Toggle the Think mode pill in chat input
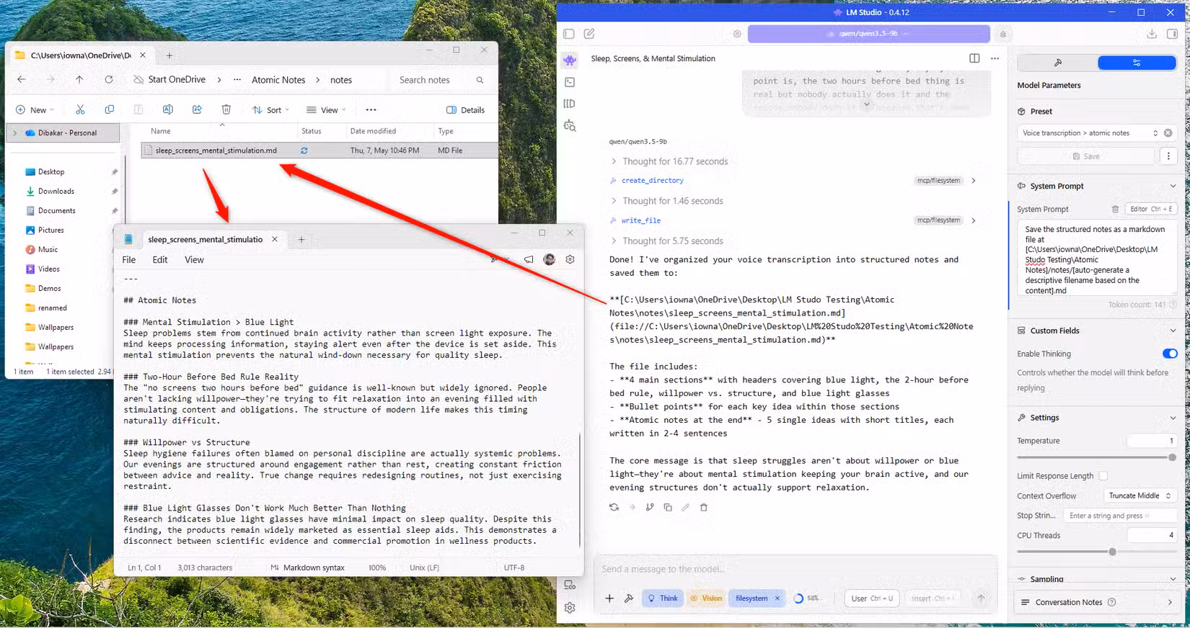The height and width of the screenshot is (628, 1190). click(662, 598)
